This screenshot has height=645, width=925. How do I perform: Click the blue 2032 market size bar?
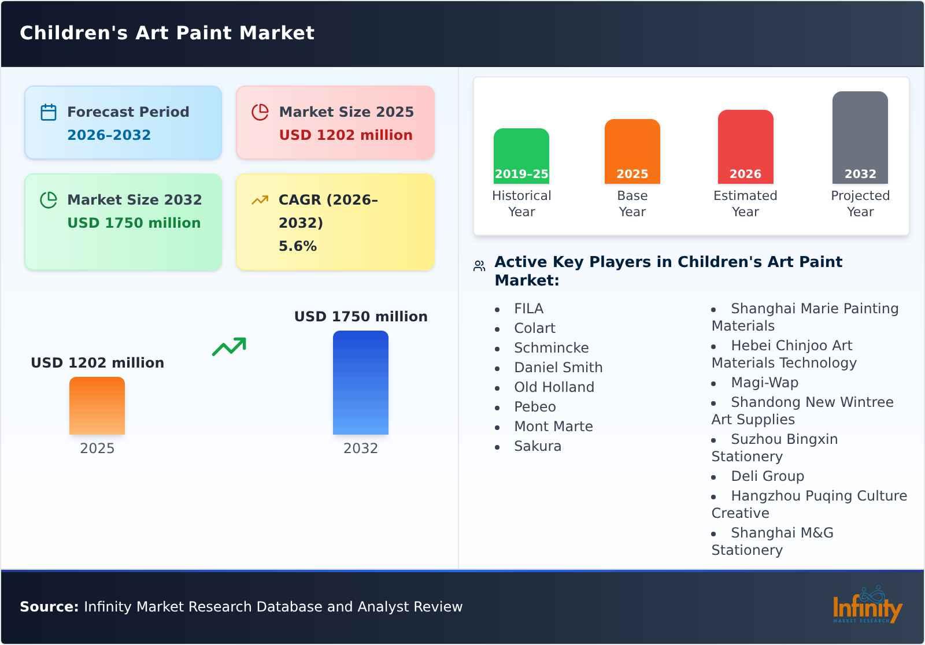tap(360, 383)
